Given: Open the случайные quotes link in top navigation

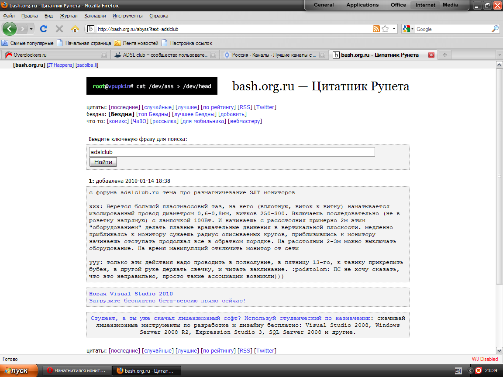Looking at the screenshot, I should pyautogui.click(x=158, y=107).
